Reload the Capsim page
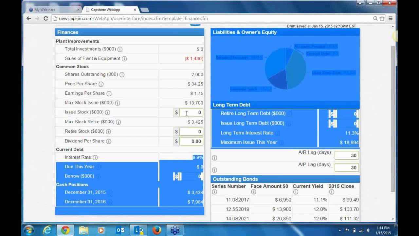Image resolution: width=419 pixels, height=236 pixels. tap(46, 18)
